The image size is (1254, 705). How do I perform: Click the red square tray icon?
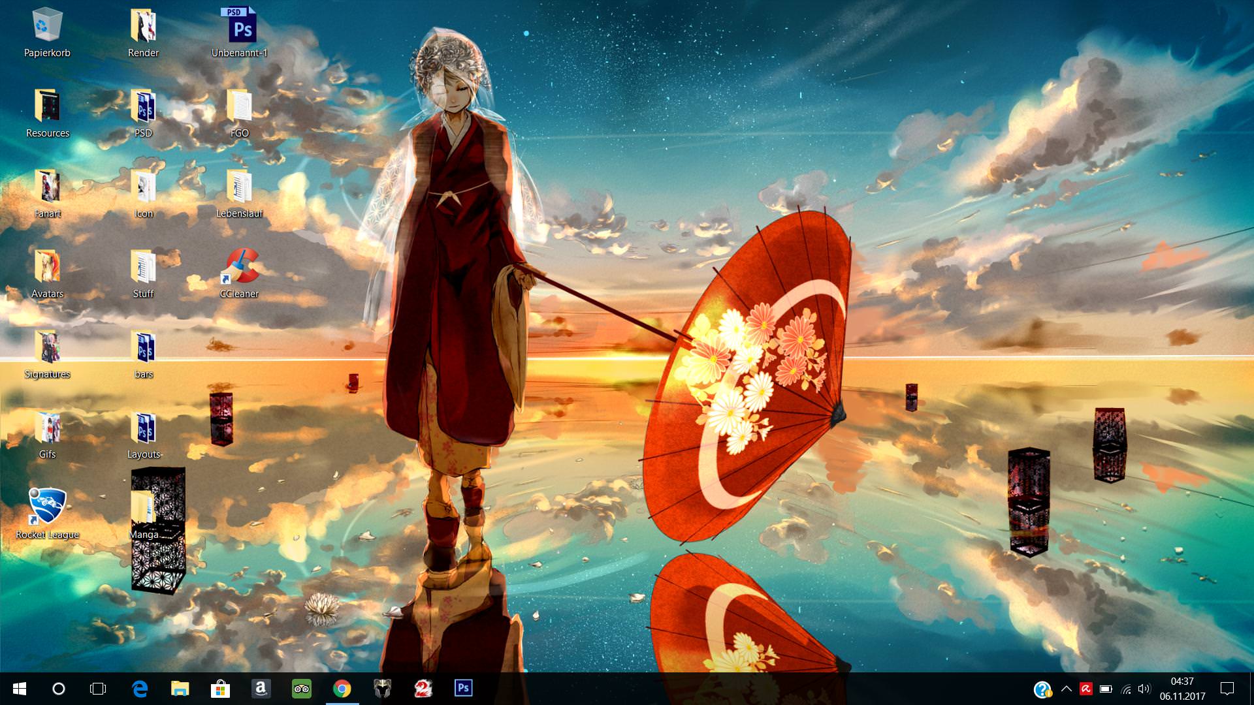coord(1086,689)
